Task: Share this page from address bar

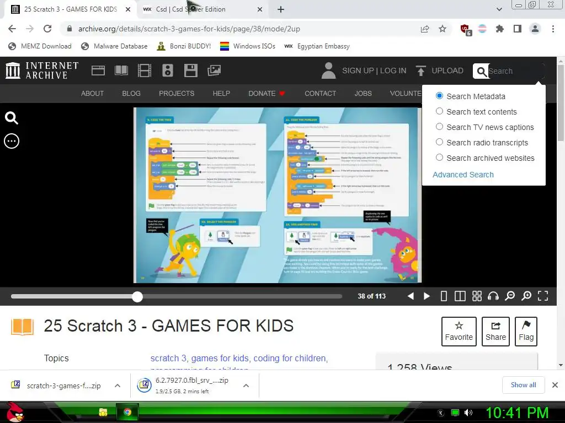Action: point(425,29)
